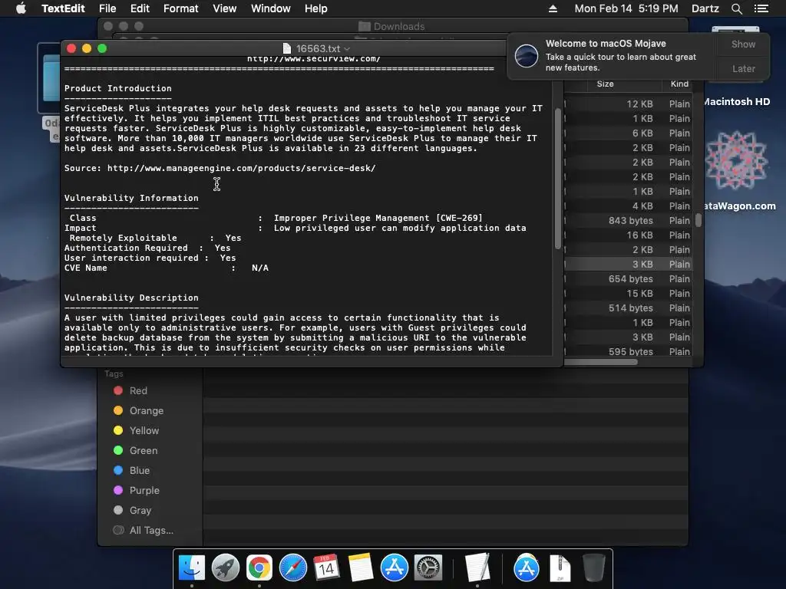Viewport: 786px width, 589px height.
Task: Select the 16 KB file row
Action: [628, 235]
